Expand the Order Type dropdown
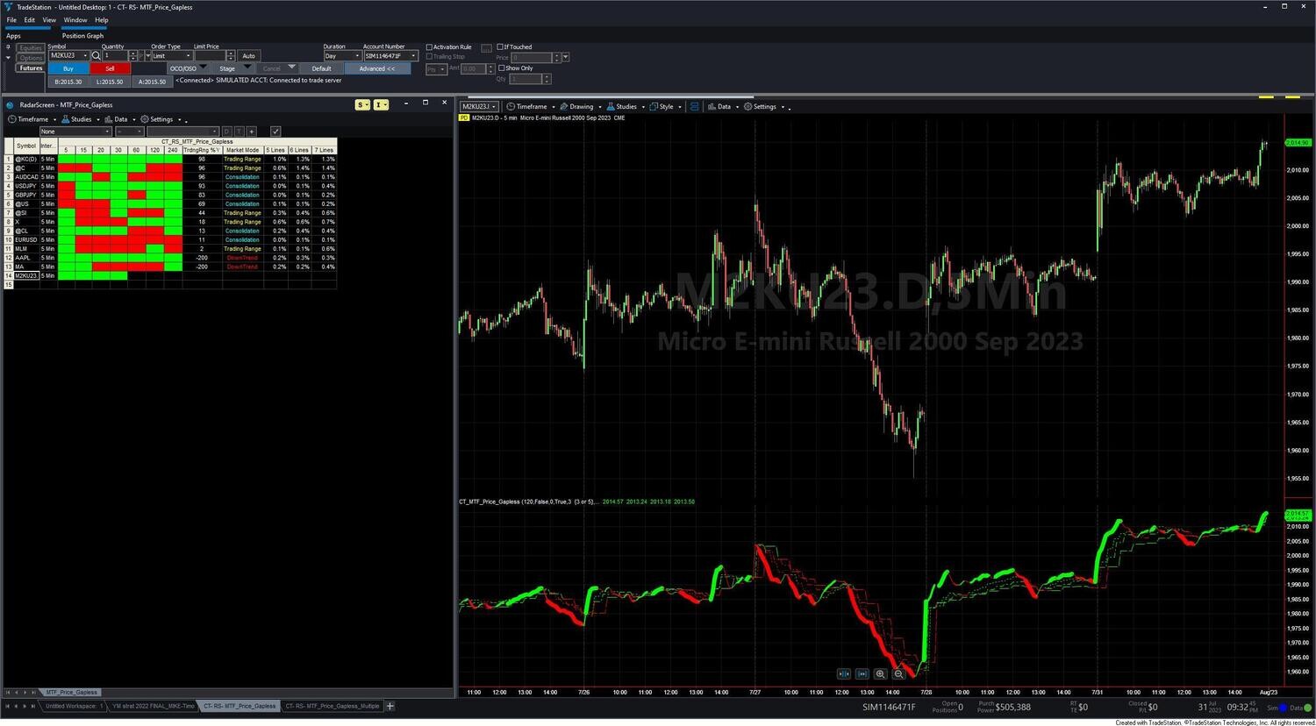The height and width of the screenshot is (726, 1316). (x=172, y=56)
